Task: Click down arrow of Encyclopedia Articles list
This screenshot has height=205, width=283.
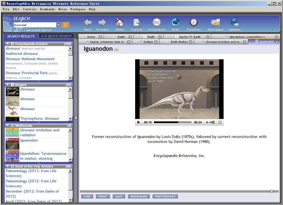Action: (70, 78)
